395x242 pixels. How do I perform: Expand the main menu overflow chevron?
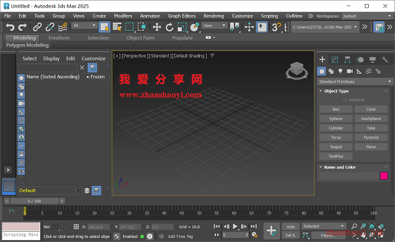tap(310, 16)
